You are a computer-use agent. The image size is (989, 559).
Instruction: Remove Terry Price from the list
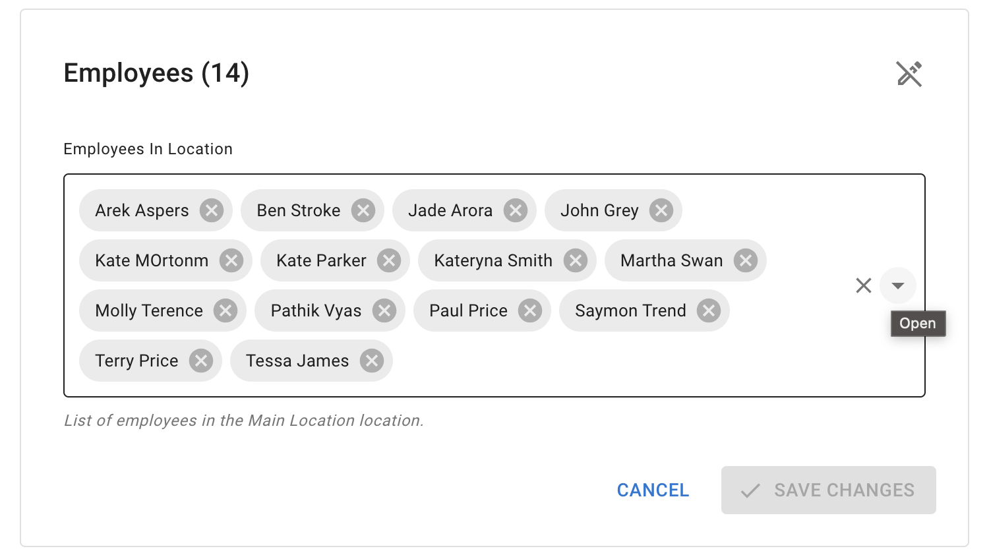201,361
